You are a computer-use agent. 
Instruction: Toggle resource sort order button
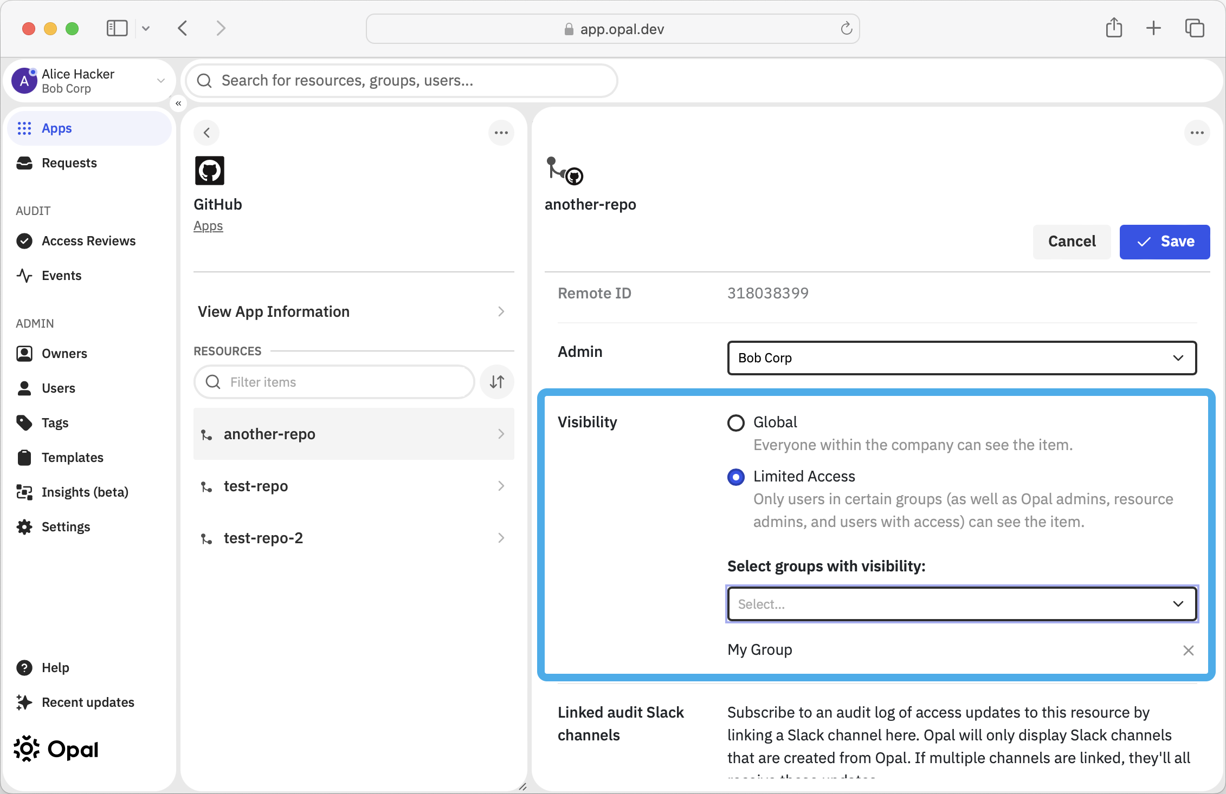497,382
